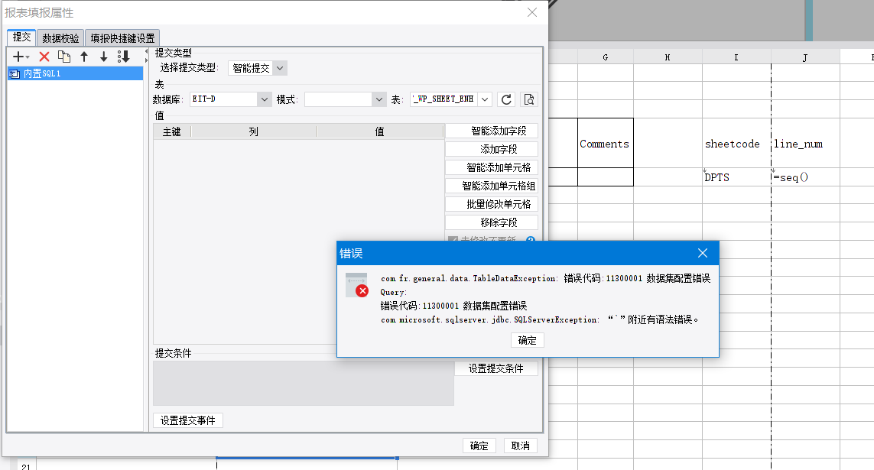The image size is (874, 470).
Task: Collapse the left panel with splitter arrow
Action: pyautogui.click(x=147, y=51)
